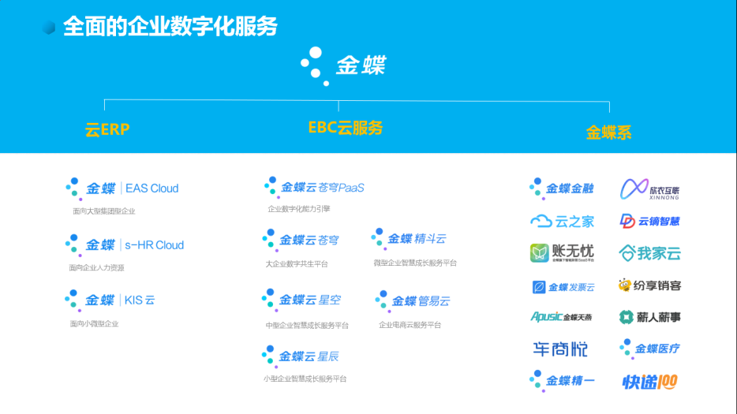
Task: Click the blue hexagon bullet beside the title
Action: pos(48,28)
